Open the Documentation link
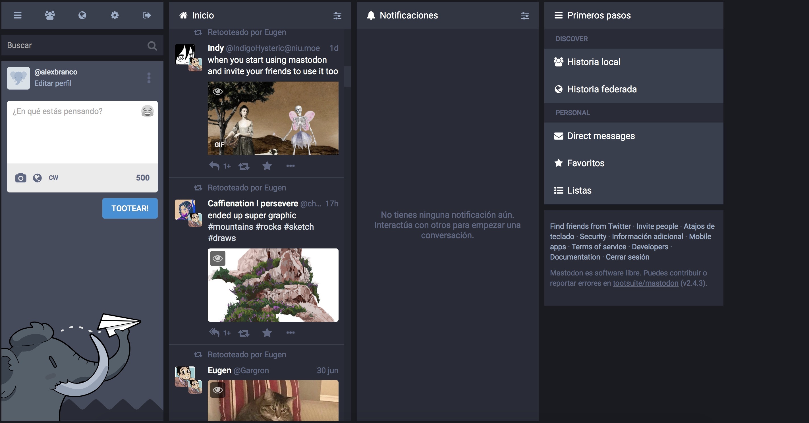Screen dimensions: 809x423 [x=575, y=257]
